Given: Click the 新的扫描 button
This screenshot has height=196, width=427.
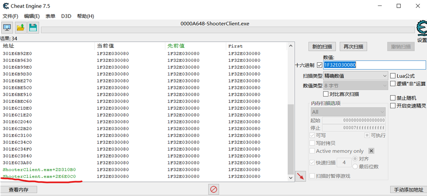Looking at the screenshot, I should pos(322,47).
